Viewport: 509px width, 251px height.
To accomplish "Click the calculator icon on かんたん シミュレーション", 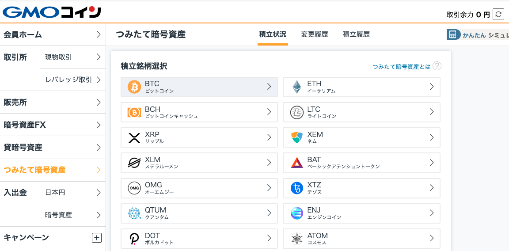I will (x=453, y=34).
